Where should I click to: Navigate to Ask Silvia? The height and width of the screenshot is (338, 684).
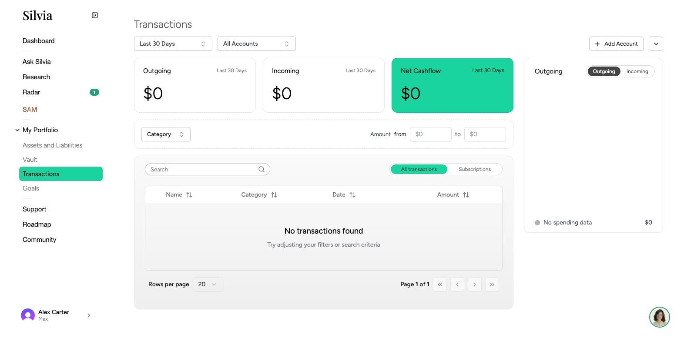click(37, 62)
